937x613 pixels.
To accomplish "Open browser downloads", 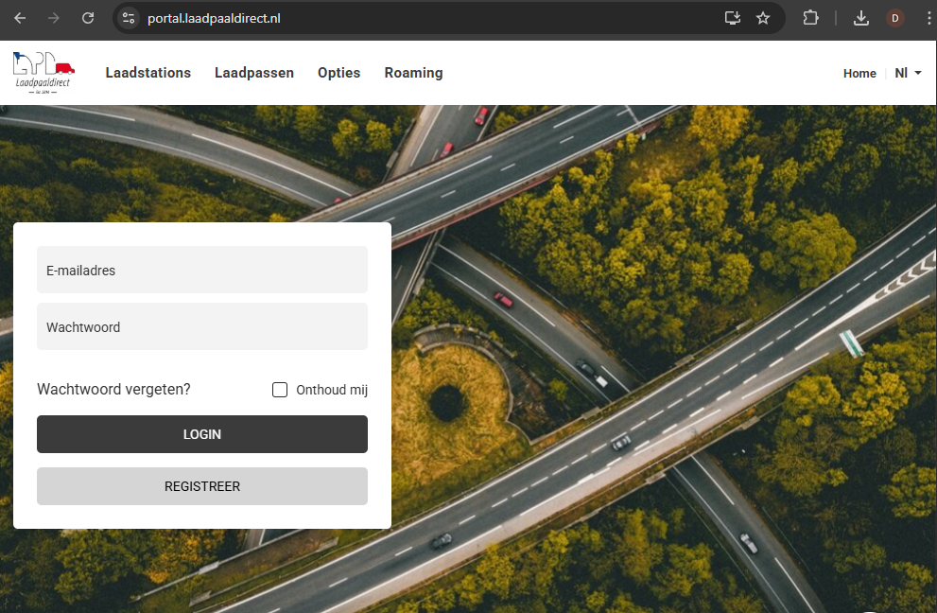I will point(861,18).
